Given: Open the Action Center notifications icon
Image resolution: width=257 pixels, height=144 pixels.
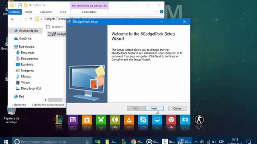Looking at the screenshot, I should click(x=249, y=142).
